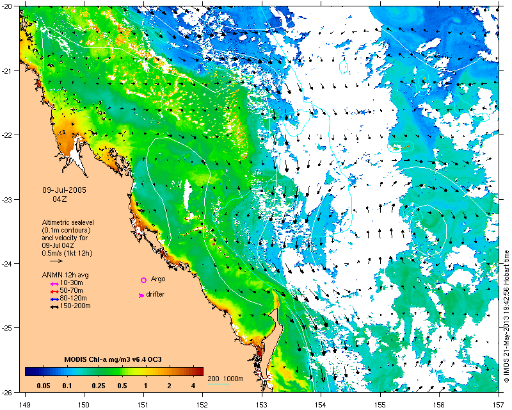Click the colorbar tick label 4
The height and width of the screenshot is (410, 512).
(193, 386)
